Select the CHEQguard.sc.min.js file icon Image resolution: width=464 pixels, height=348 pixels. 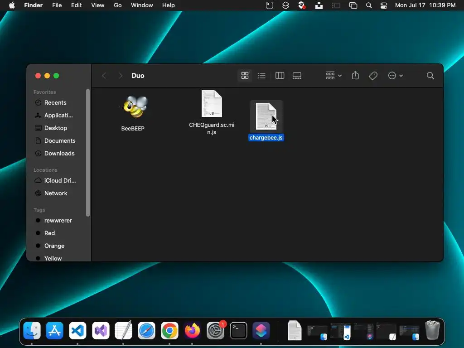212,104
